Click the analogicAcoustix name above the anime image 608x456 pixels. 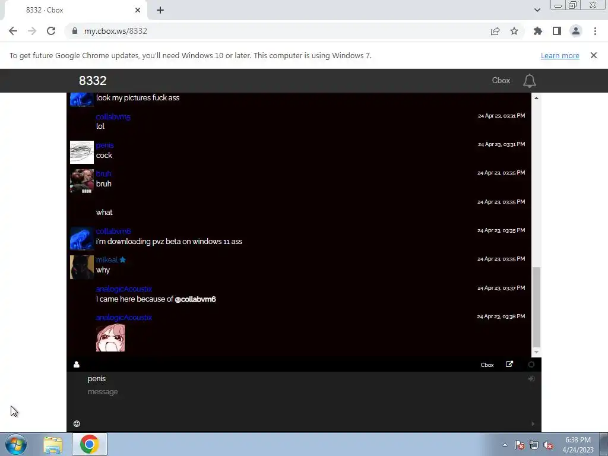(123, 318)
